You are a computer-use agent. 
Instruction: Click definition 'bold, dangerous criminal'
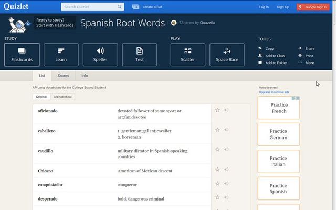coord(141,199)
